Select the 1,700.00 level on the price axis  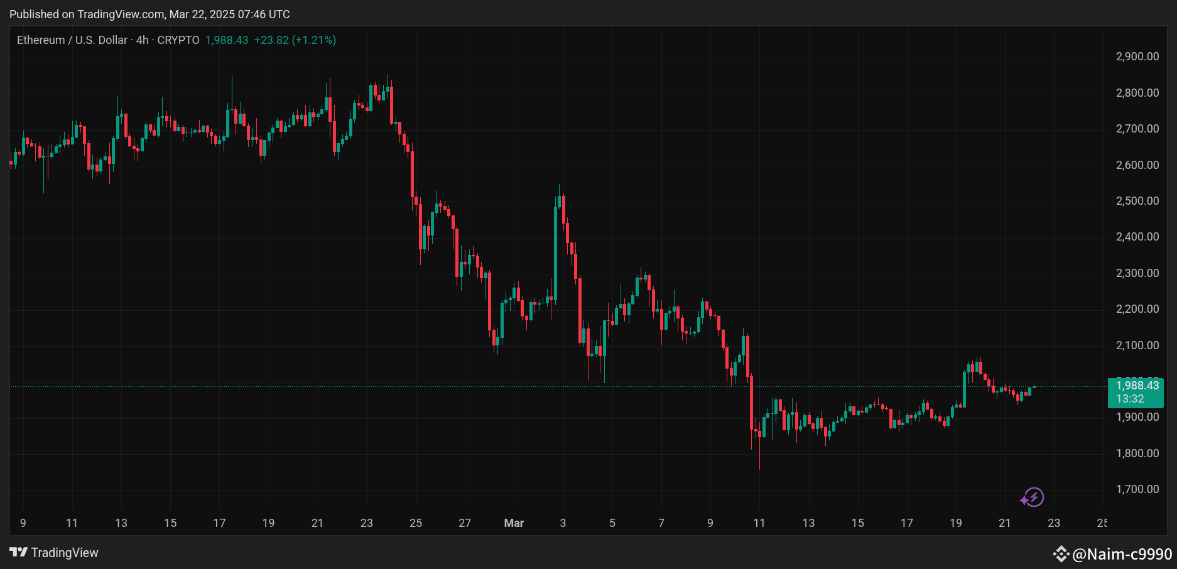tap(1137, 489)
